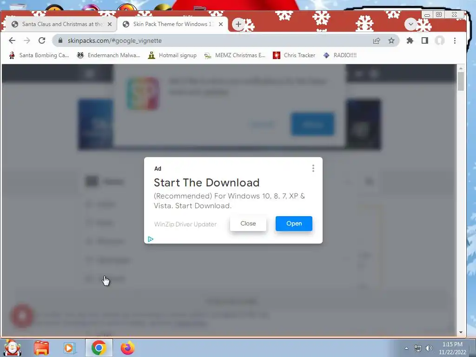Open Chrome's three-dot menu
Screen dimensions: 476x357
pyautogui.click(x=455, y=40)
